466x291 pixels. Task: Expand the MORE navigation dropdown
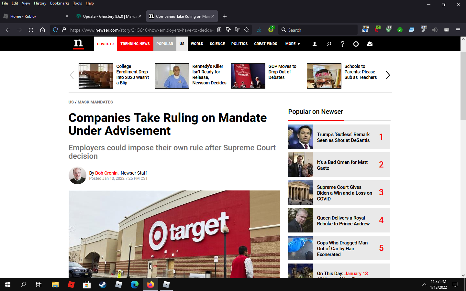point(293,44)
